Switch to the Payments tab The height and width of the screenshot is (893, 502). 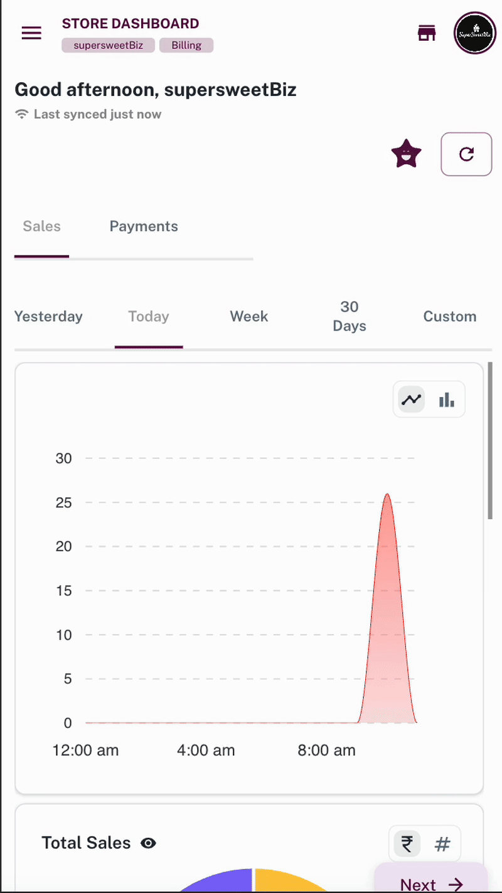[x=144, y=227]
